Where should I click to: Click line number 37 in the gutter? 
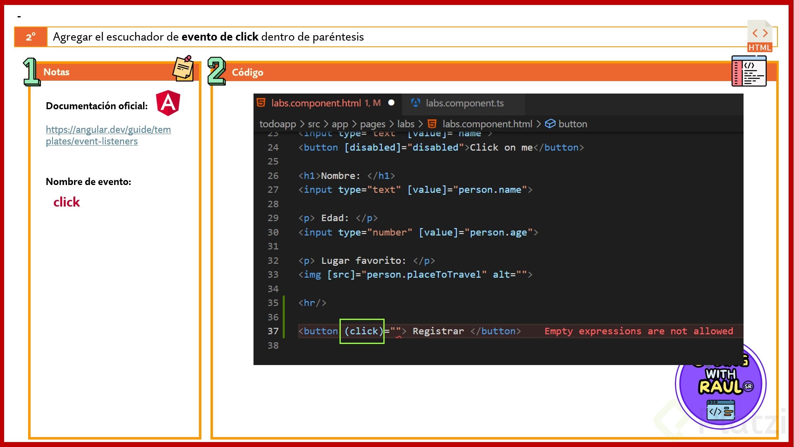click(273, 331)
